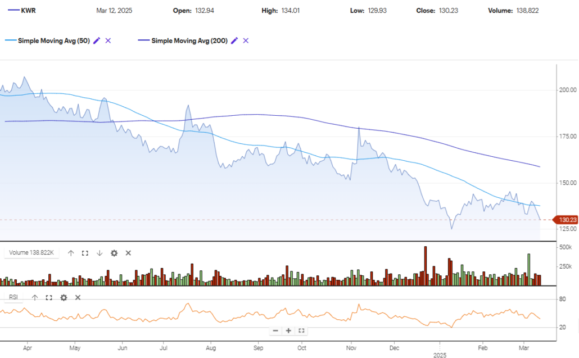Edit the Simple Moving Avg (200) indicator
579x358 pixels.
coord(234,40)
